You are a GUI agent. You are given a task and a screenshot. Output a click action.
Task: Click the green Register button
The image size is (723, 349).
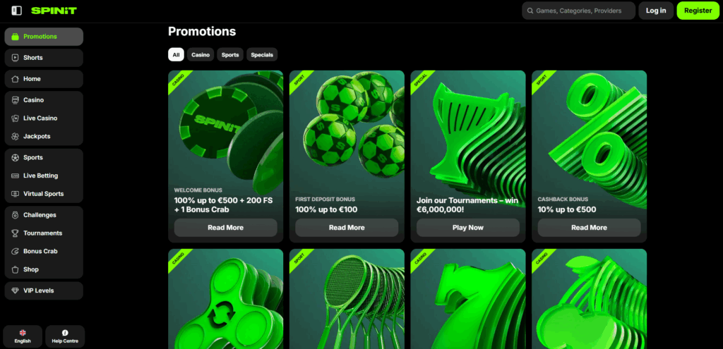(698, 11)
